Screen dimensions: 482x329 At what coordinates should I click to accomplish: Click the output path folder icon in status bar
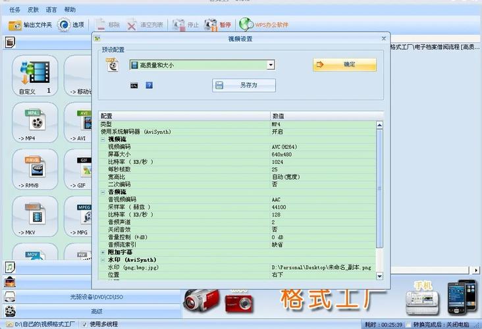[x=9, y=324]
